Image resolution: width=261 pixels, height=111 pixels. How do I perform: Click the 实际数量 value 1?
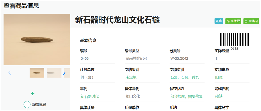(x=216, y=58)
